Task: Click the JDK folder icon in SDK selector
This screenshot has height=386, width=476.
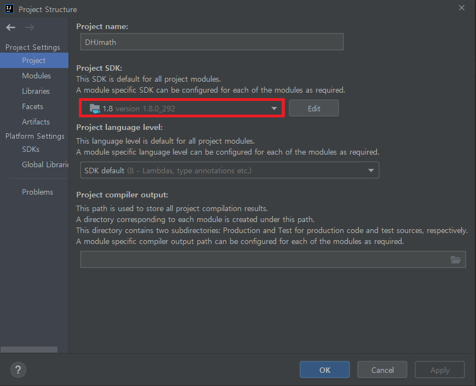Action: (x=95, y=109)
